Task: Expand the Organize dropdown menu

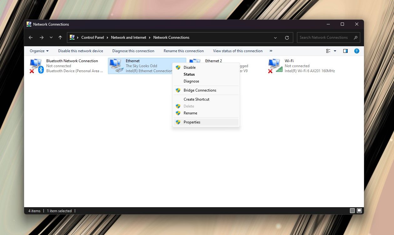Action: click(39, 51)
